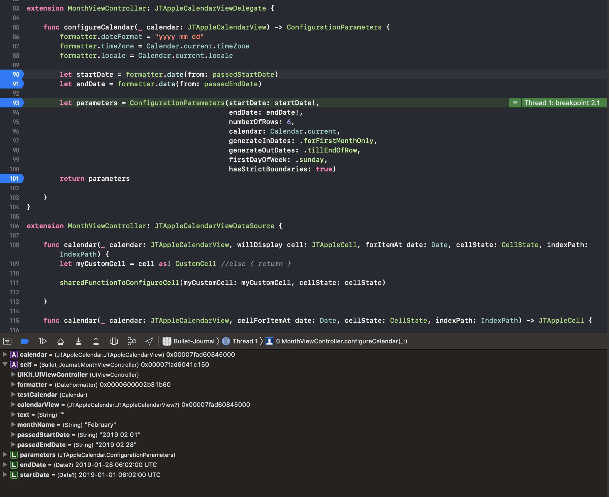Open the breakpoint annotation list icon

coord(515,103)
